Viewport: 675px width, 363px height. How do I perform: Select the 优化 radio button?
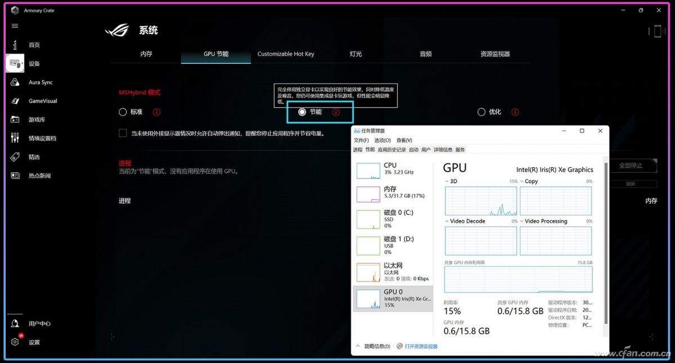coord(481,112)
